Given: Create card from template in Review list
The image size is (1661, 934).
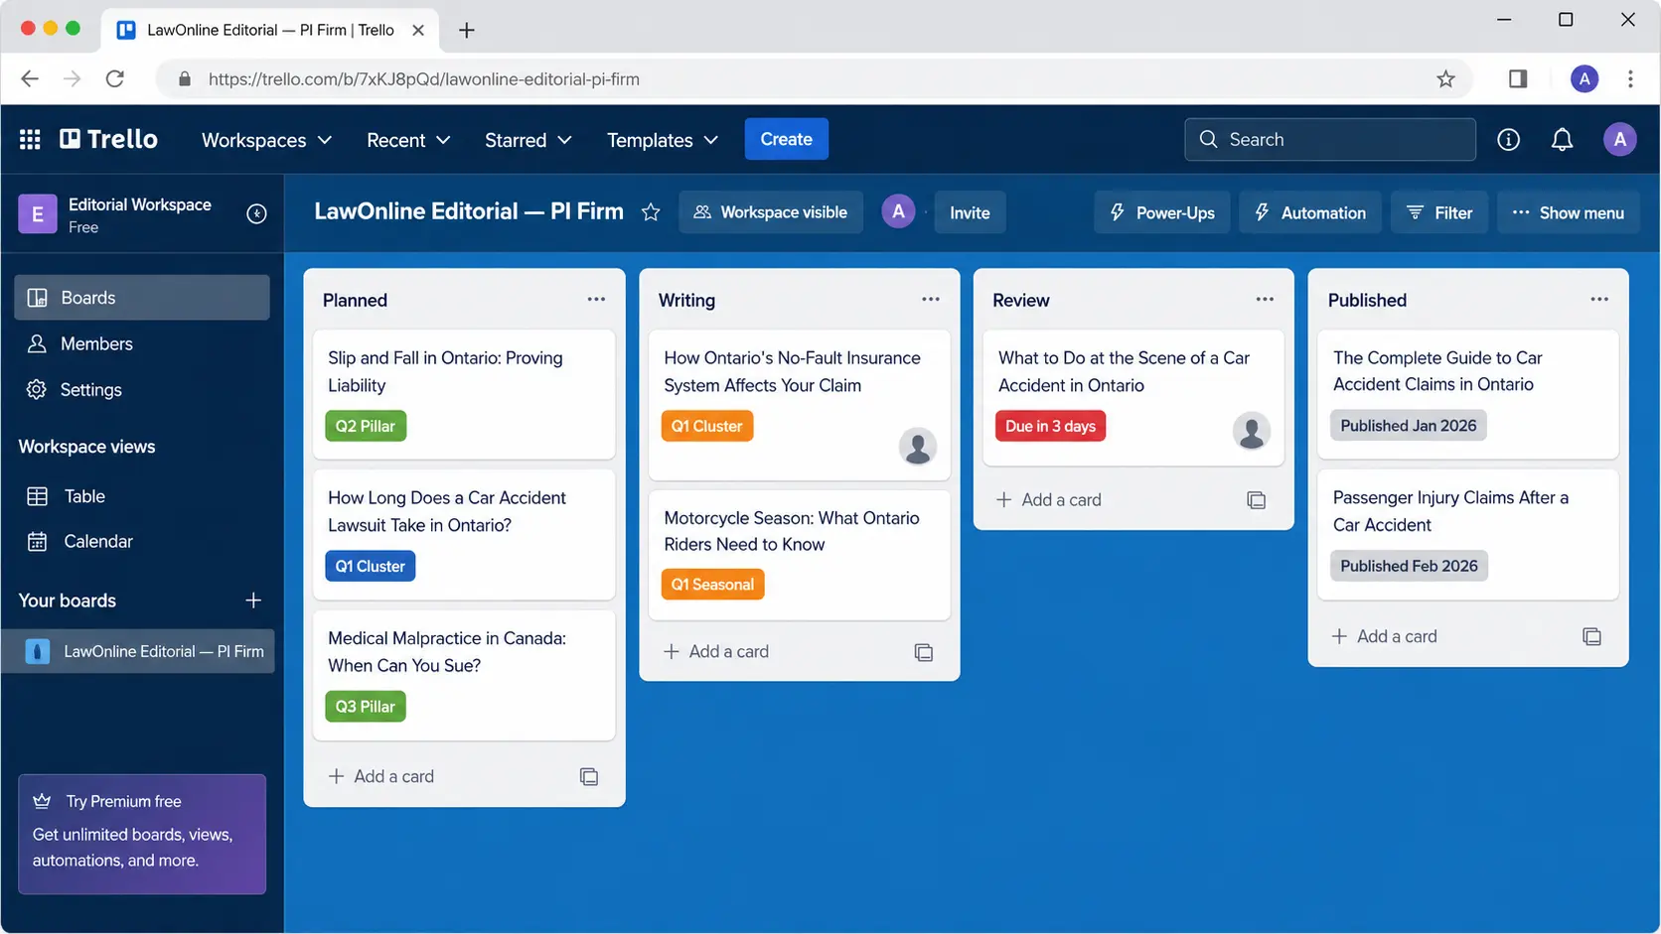Looking at the screenshot, I should pyautogui.click(x=1257, y=501).
